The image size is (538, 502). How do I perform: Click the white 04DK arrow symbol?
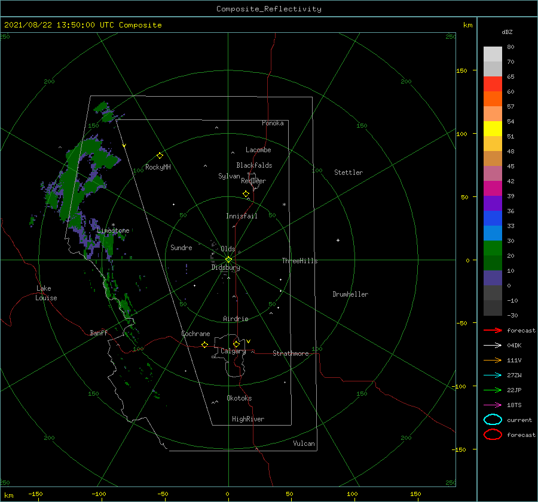point(493,345)
